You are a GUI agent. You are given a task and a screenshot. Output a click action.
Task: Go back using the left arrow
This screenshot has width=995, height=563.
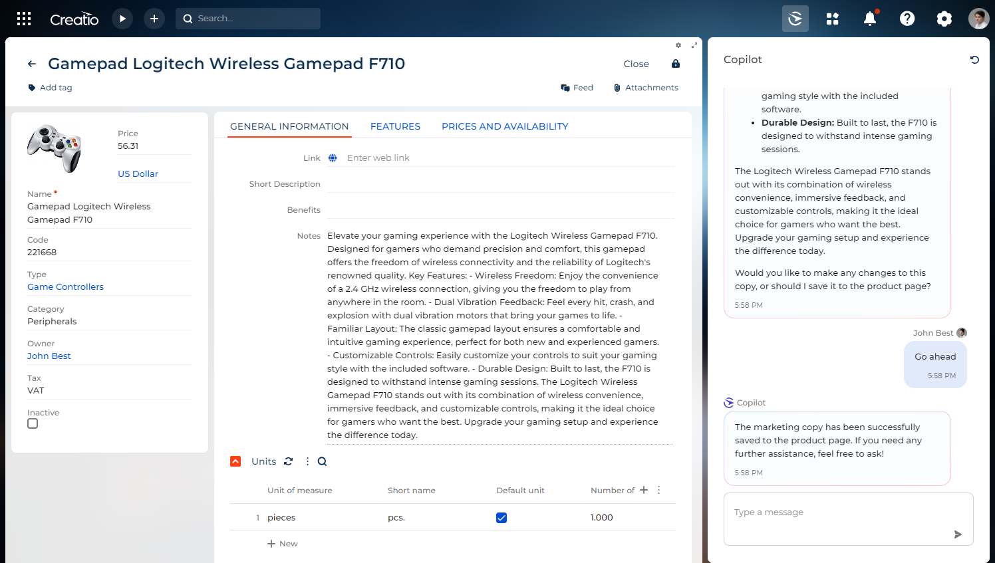click(32, 64)
